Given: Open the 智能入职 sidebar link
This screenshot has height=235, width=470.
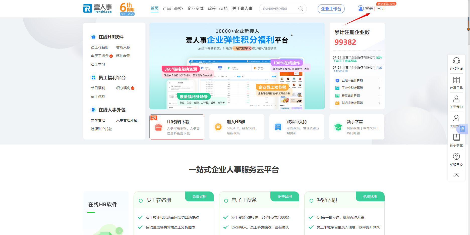Looking at the screenshot, I should click(123, 47).
